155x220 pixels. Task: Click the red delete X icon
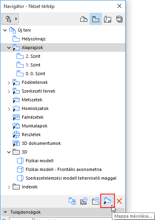(x=119, y=201)
